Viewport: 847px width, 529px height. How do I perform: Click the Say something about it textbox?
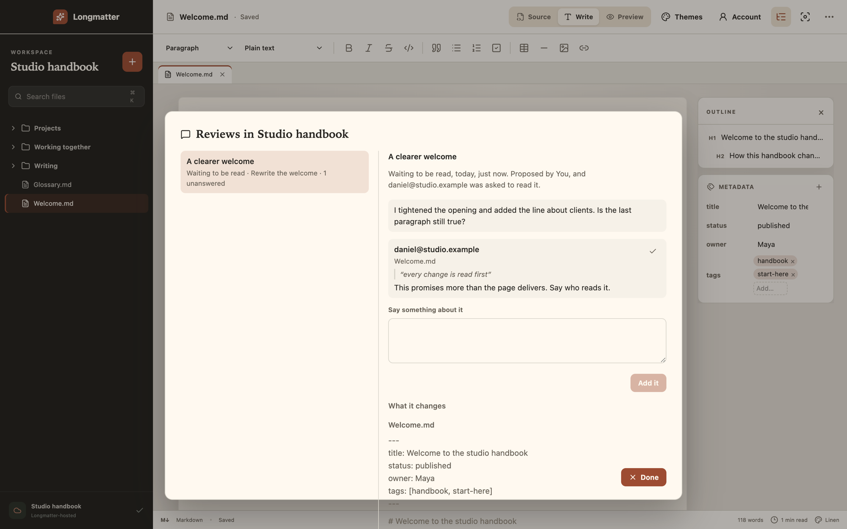[527, 341]
